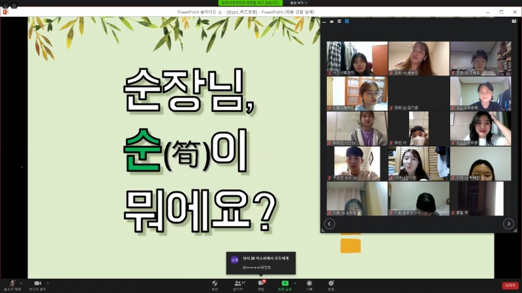Screen dimensions: 522x293
Task: Click the red Leave meeting button
Action: coord(510,285)
